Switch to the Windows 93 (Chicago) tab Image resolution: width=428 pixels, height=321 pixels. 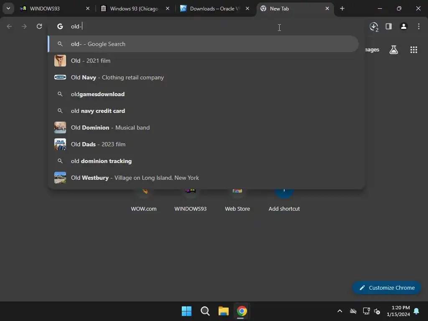coord(135,8)
